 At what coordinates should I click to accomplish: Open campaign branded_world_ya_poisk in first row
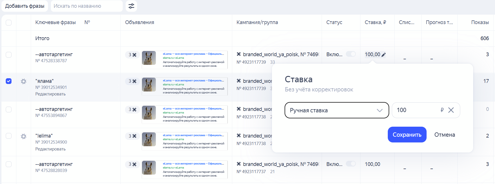tap(281, 54)
